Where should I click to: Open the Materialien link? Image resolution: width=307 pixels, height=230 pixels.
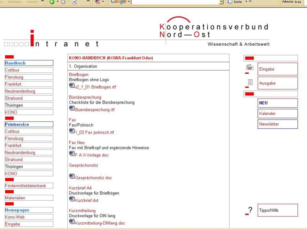tap(29, 198)
